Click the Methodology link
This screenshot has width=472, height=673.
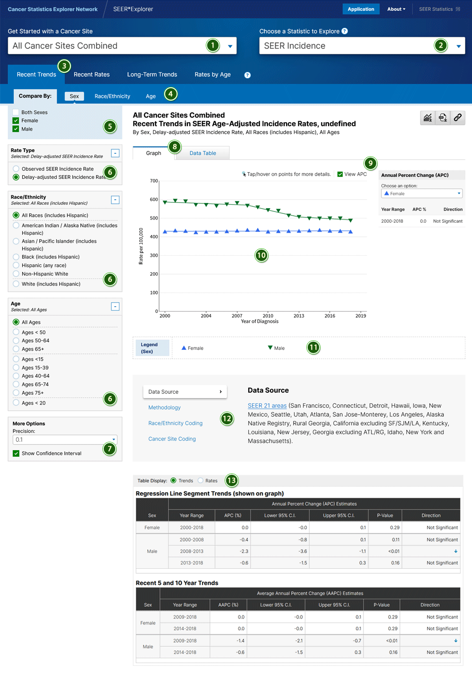164,408
